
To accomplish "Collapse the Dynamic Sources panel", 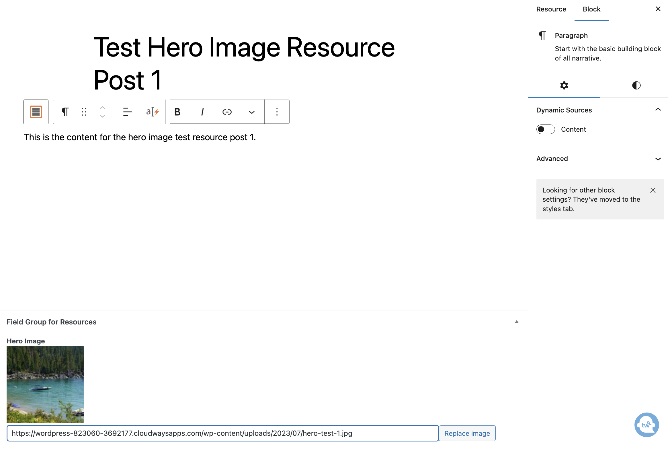I will click(x=658, y=110).
